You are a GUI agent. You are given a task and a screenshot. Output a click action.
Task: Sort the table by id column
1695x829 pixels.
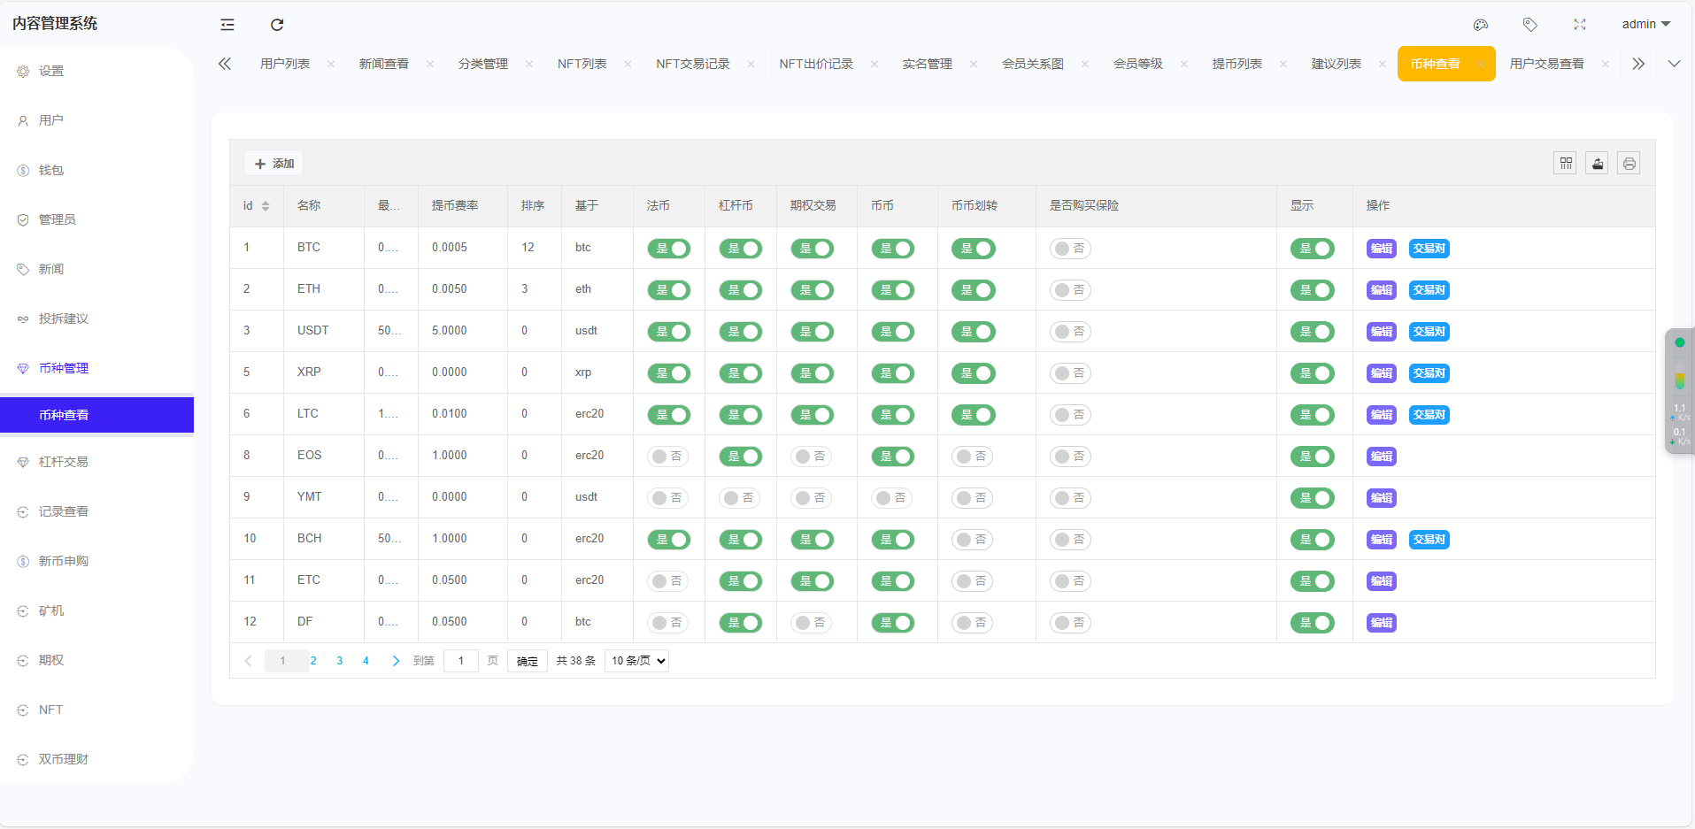(266, 206)
